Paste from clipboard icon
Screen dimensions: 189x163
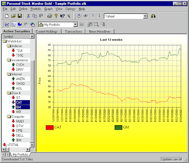(x=41, y=16)
